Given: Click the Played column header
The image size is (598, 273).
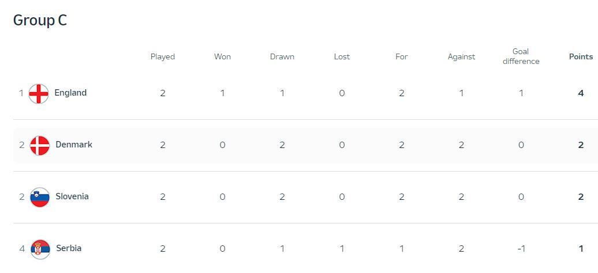Looking at the screenshot, I should click(163, 56).
